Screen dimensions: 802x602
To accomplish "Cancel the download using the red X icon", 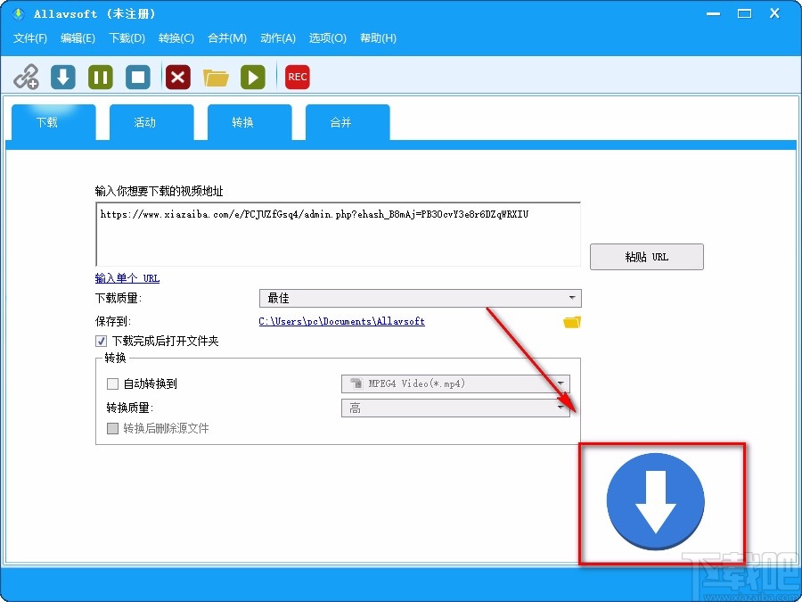I will pos(177,77).
